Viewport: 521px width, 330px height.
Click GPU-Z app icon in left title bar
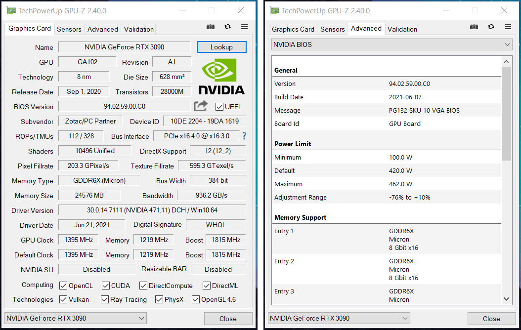[x=11, y=11]
